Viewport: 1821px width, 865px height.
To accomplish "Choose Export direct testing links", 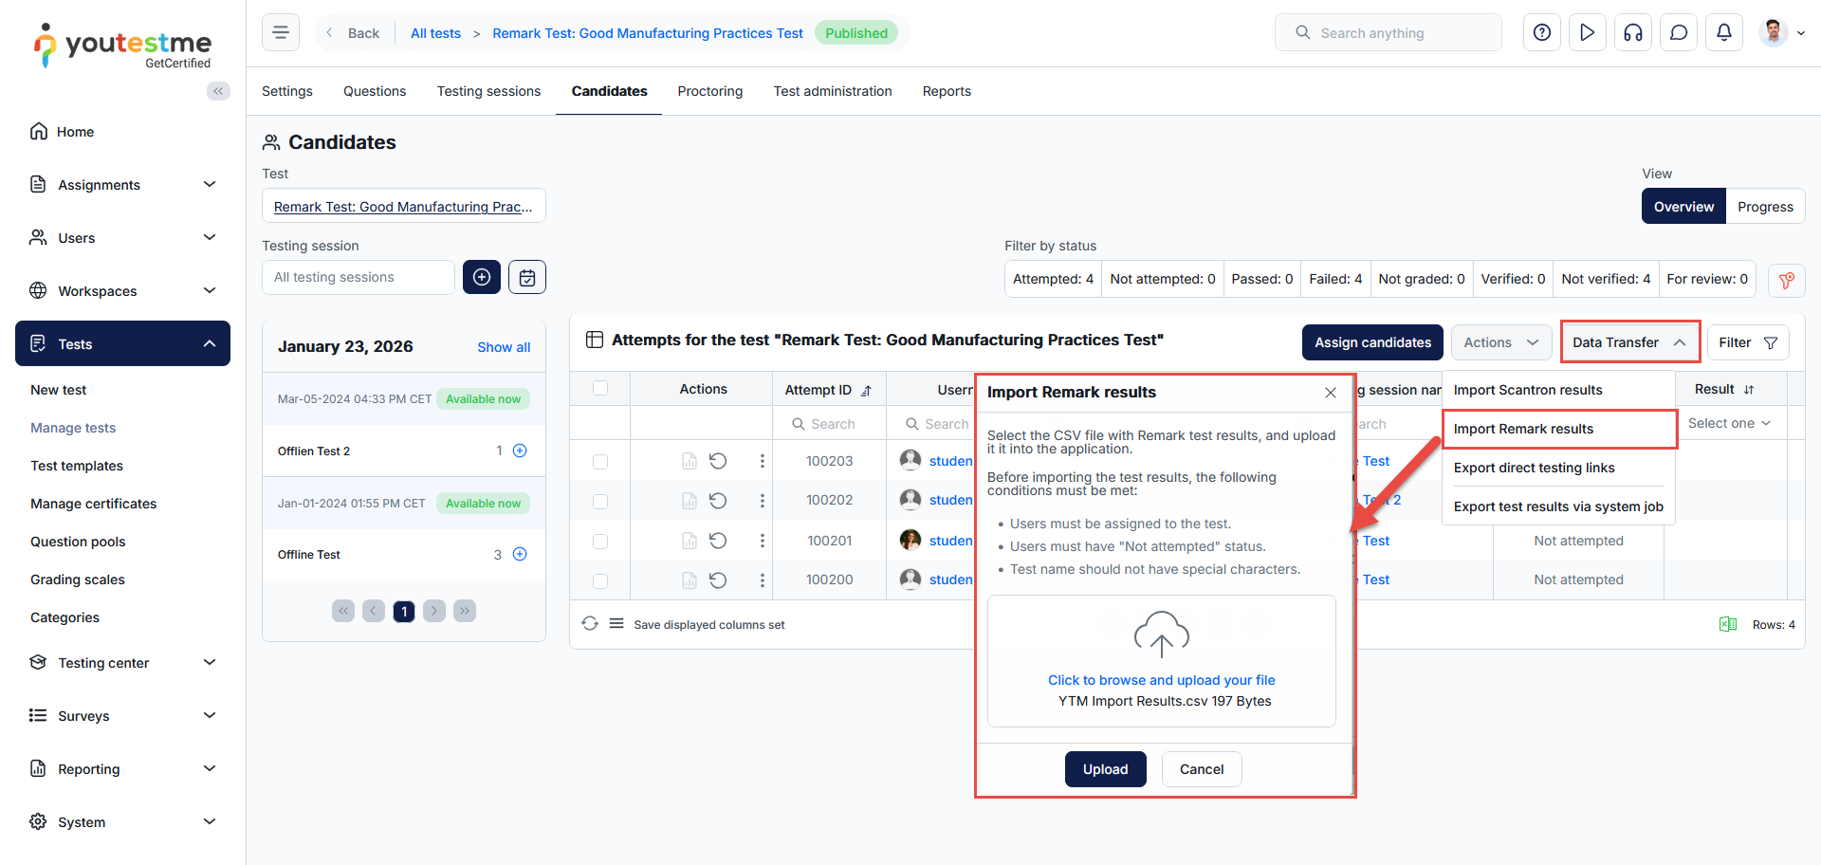I will (1534, 468).
